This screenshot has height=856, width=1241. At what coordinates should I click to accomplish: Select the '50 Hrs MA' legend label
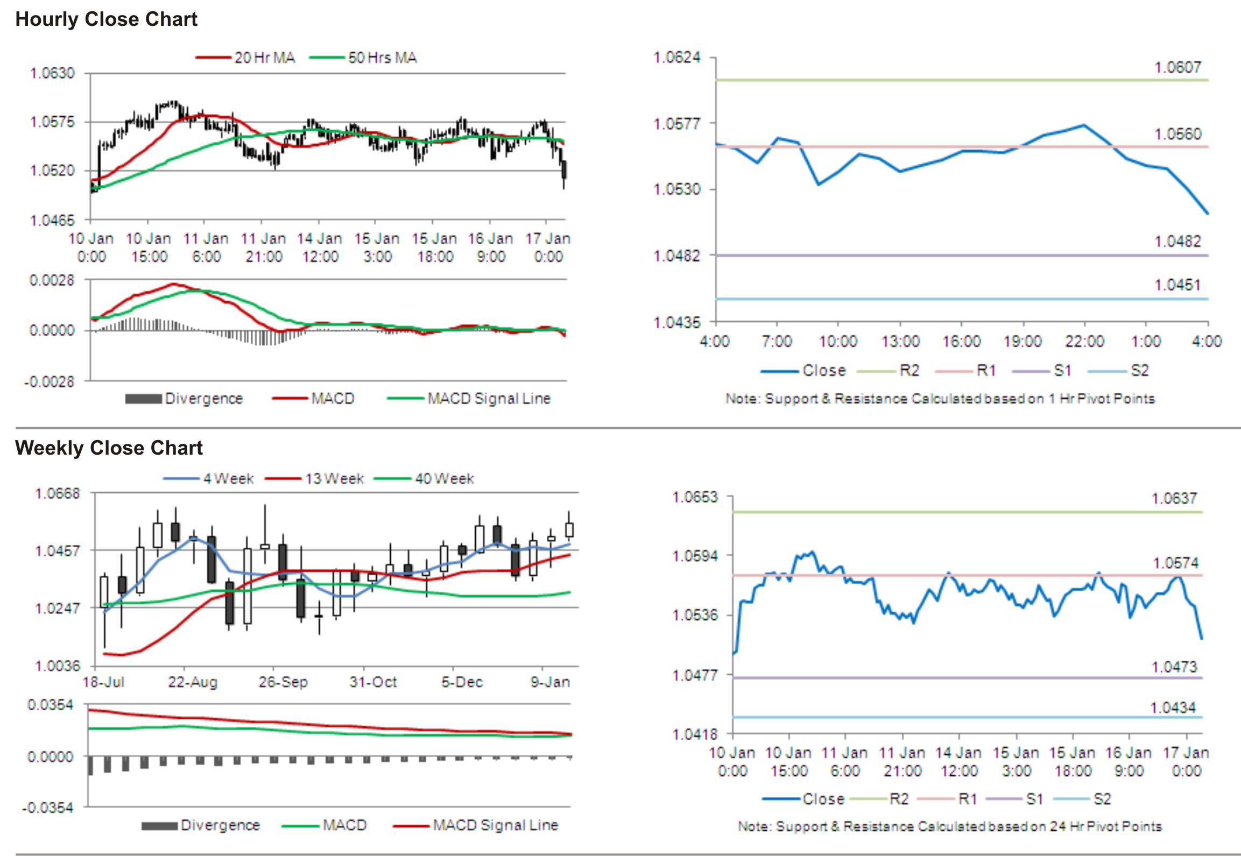tap(383, 58)
